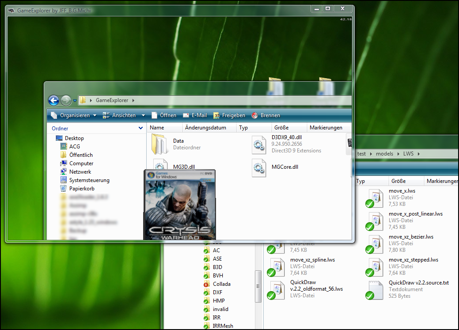Click the Öffnen toolbar button
This screenshot has height=330, width=459.
pyautogui.click(x=163, y=115)
